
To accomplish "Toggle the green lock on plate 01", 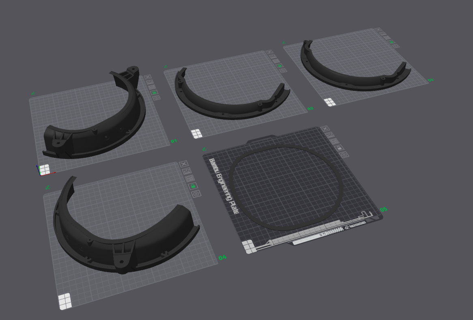I will (x=154, y=92).
